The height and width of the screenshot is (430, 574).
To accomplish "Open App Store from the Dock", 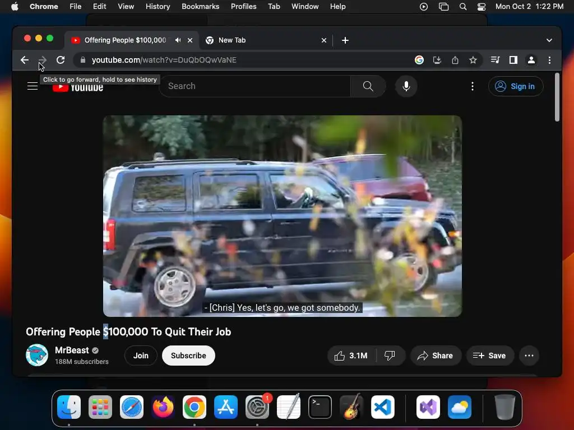I will pos(226,407).
